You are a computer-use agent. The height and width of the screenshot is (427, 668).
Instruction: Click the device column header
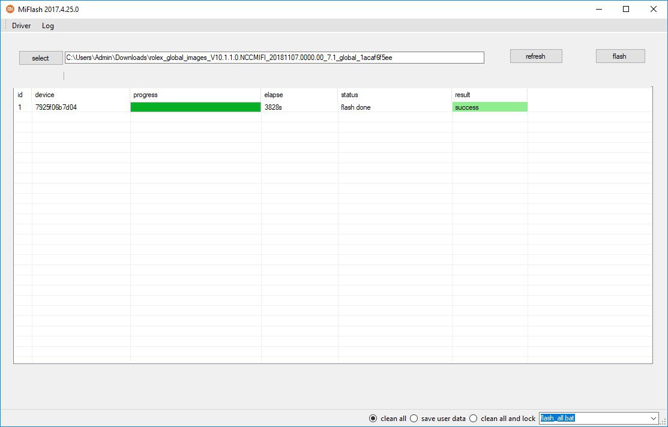81,95
